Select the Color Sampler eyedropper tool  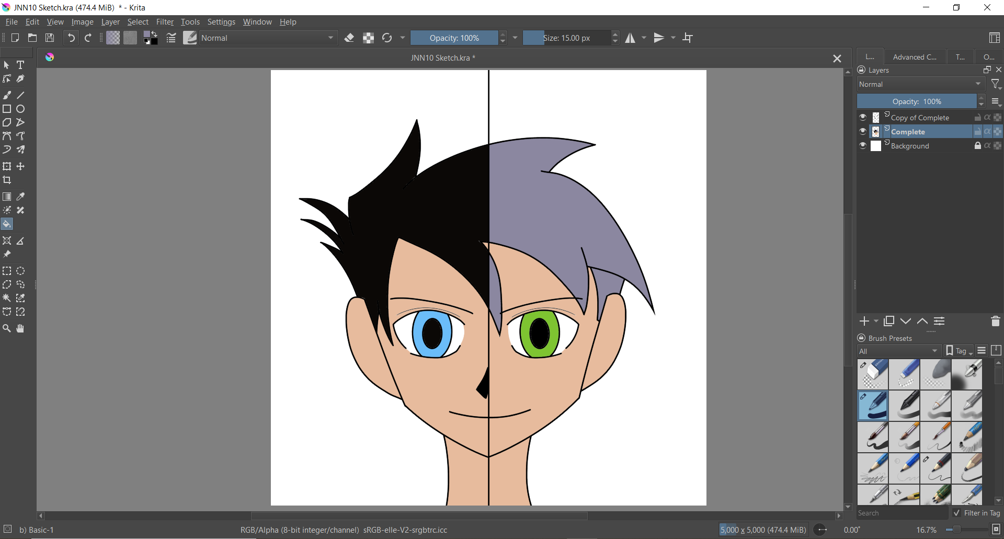(20, 197)
